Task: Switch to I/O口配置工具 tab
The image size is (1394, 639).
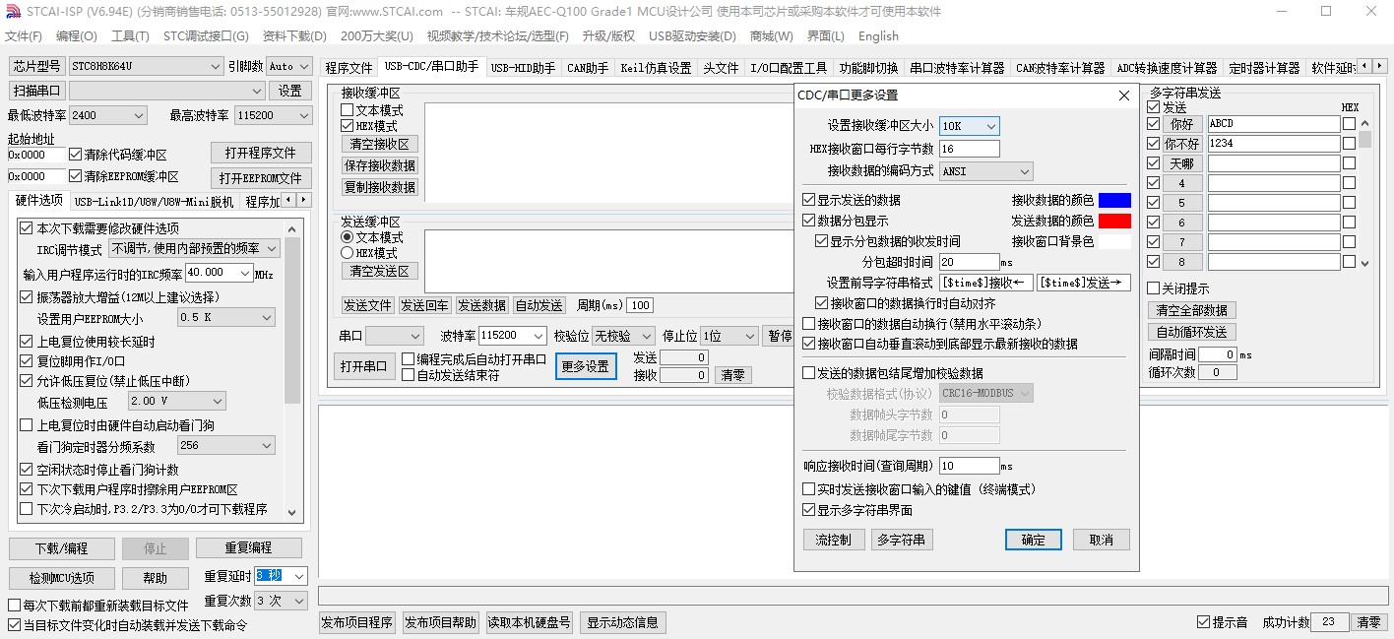Action: pyautogui.click(x=789, y=68)
